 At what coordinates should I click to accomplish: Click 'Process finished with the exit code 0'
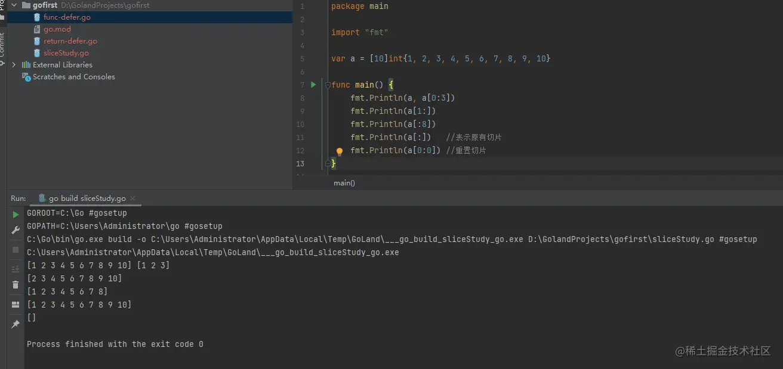[115, 344]
